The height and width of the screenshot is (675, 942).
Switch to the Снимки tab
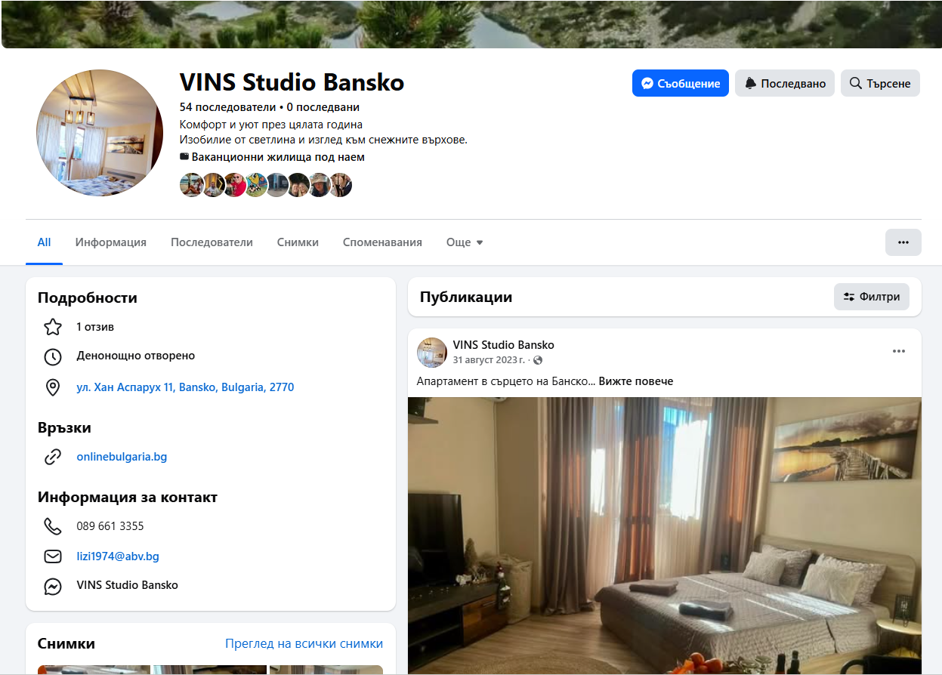pyautogui.click(x=298, y=242)
